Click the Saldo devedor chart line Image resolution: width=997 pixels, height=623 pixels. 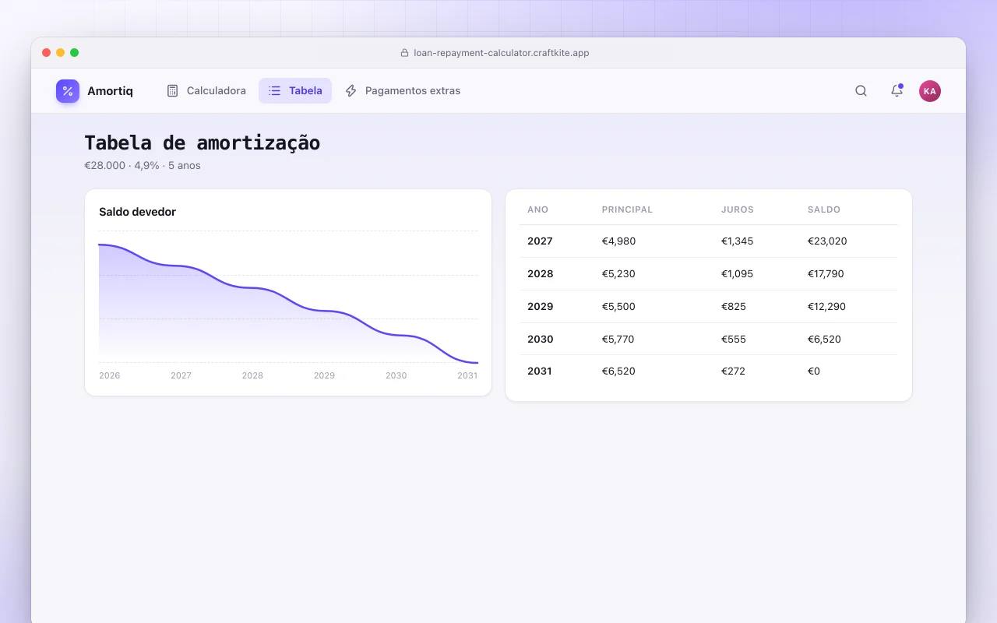click(x=288, y=304)
